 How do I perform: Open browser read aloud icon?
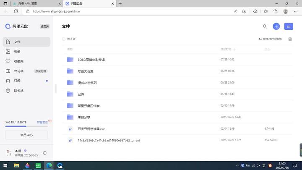point(236,11)
